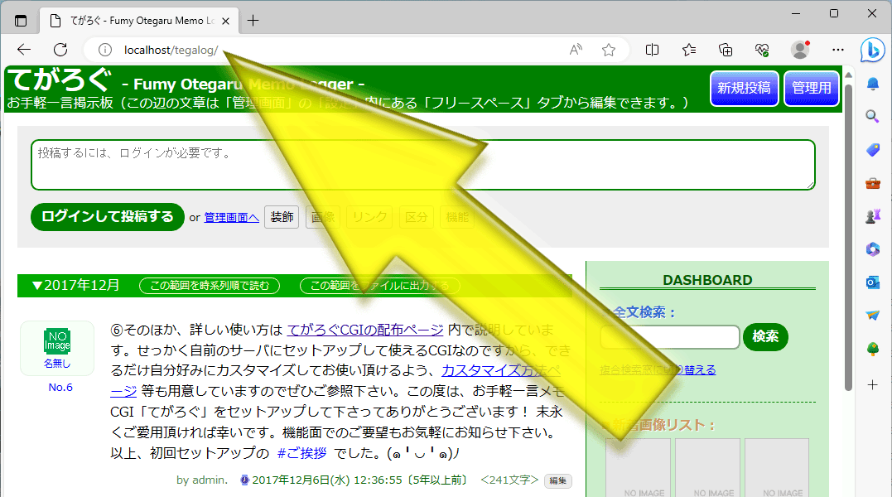Open the Favorites list
Viewport: 892px width, 497px height.
pyautogui.click(x=689, y=50)
